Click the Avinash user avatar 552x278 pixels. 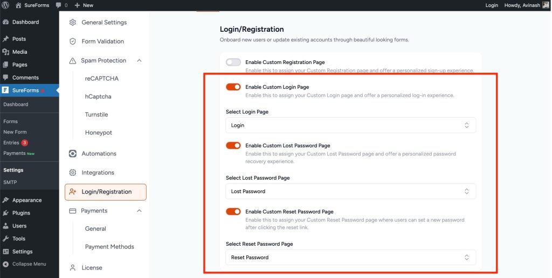pyautogui.click(x=546, y=5)
